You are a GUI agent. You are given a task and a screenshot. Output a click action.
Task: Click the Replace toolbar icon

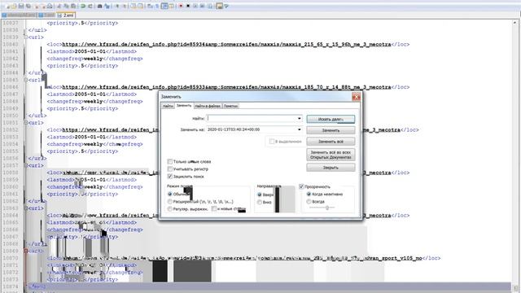click(x=107, y=6)
